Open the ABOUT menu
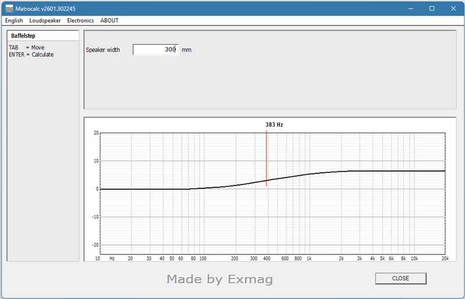 click(x=109, y=20)
